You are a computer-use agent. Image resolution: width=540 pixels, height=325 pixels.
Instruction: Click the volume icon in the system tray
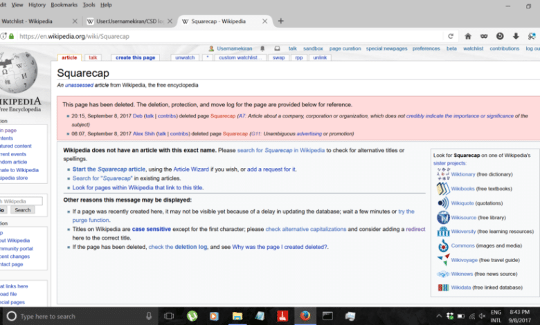pyautogui.click(x=482, y=316)
